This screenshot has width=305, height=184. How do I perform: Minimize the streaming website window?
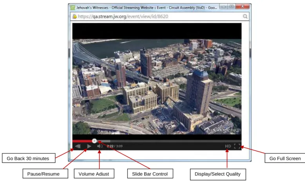click(x=224, y=7)
